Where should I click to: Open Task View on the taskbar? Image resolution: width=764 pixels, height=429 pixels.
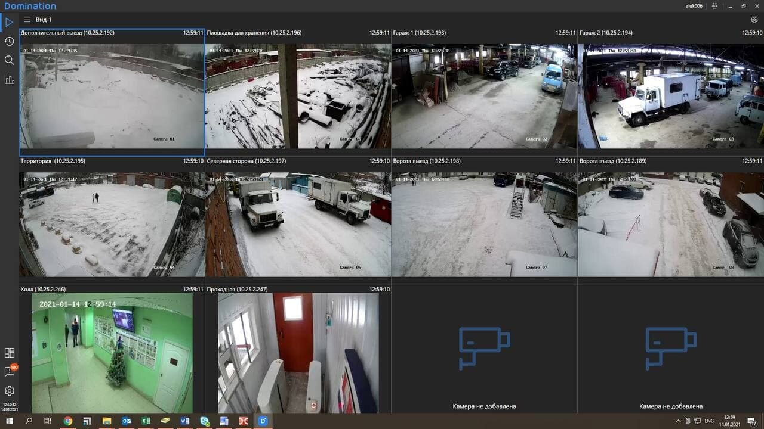[48, 421]
